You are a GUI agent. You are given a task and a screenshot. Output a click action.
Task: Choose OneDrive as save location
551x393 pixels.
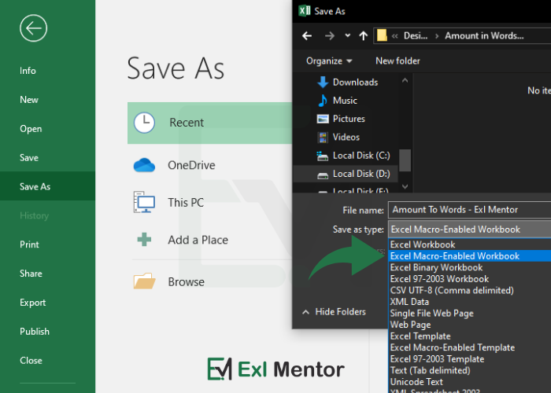click(x=191, y=165)
